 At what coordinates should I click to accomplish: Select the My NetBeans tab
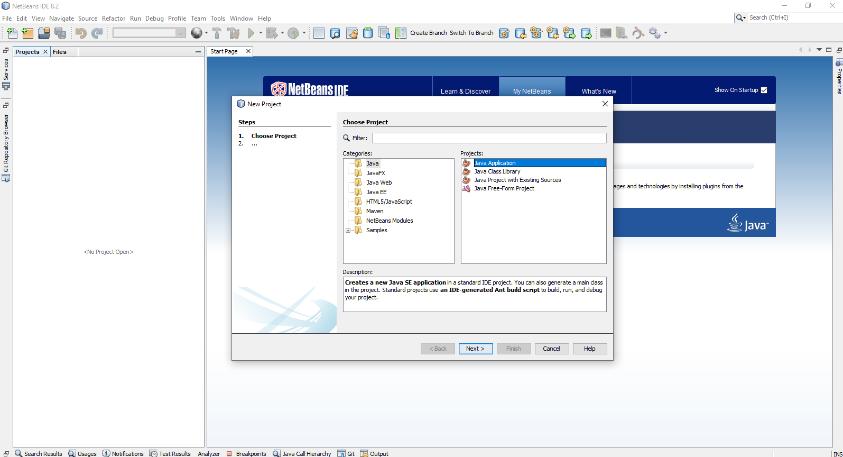point(532,91)
